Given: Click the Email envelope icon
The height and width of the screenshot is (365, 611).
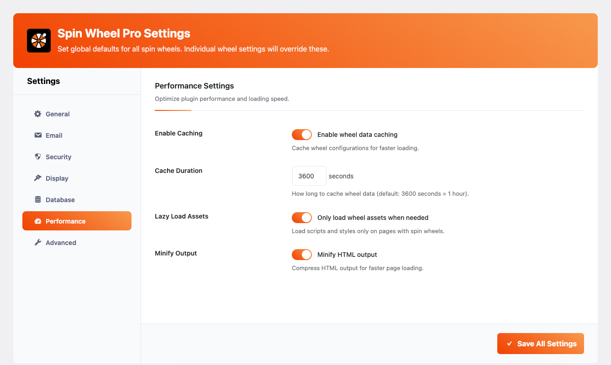Looking at the screenshot, I should (x=37, y=135).
